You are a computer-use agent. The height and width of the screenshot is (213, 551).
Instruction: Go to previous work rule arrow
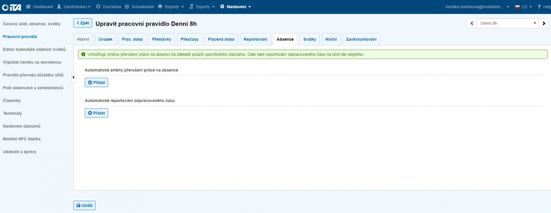click(471, 23)
